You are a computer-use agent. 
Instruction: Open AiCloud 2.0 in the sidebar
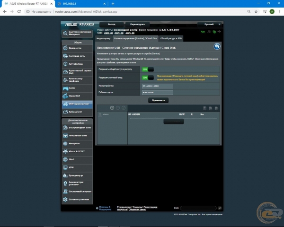tap(77, 112)
